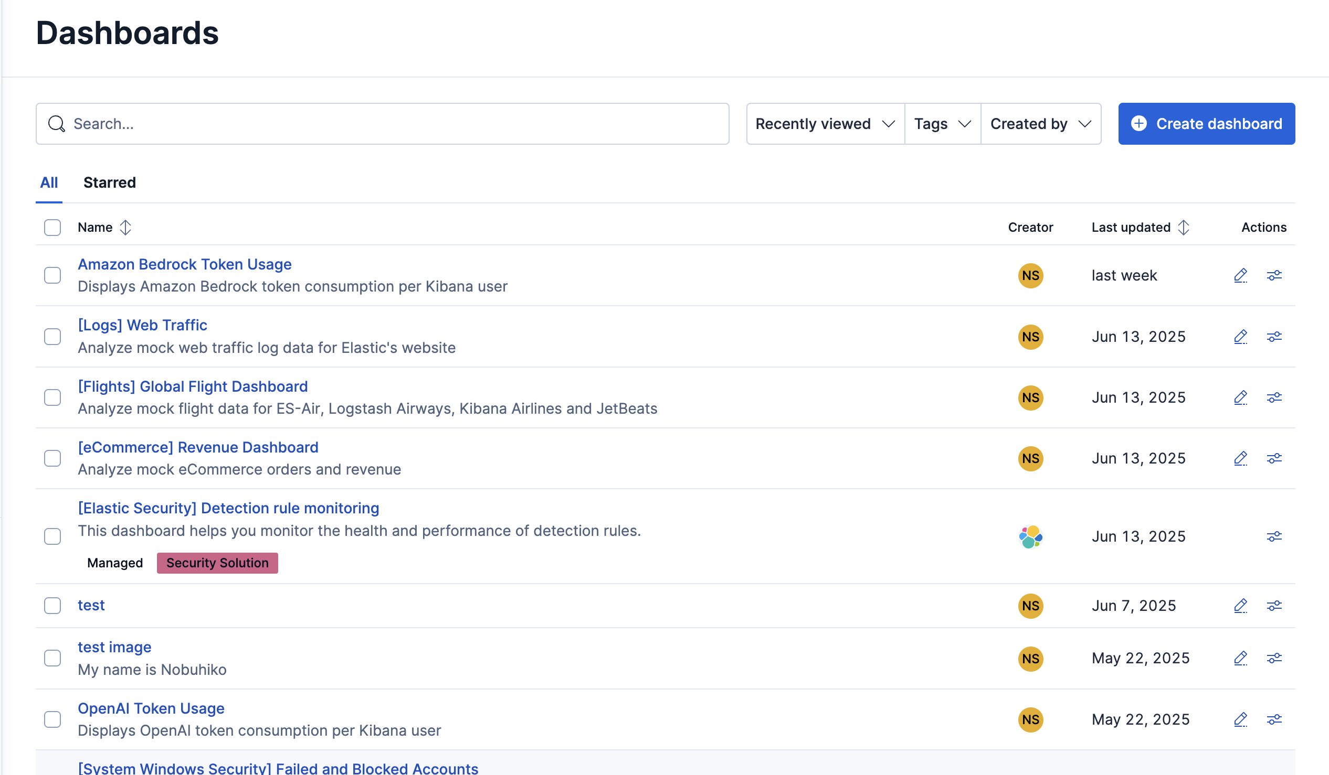Open details icon for Detection rule monitoring row
Viewport: 1329px width, 775px height.
(x=1274, y=536)
